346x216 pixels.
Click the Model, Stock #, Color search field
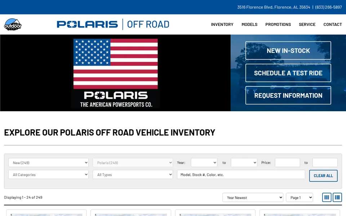pyautogui.click(x=241, y=175)
